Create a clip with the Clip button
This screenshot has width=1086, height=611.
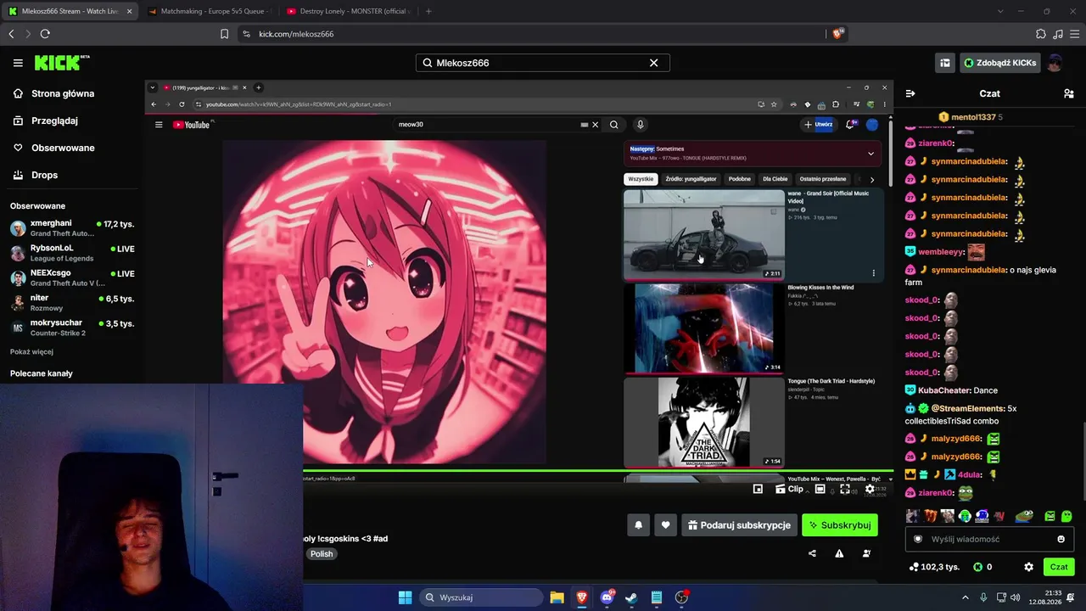tap(789, 489)
